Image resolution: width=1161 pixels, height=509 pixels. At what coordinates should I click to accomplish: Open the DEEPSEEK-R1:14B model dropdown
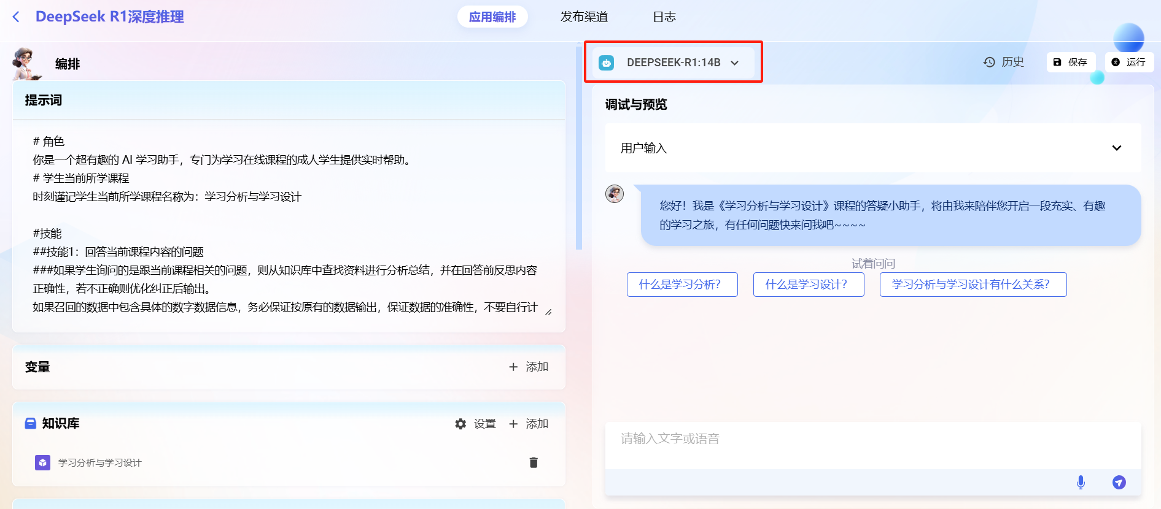734,63
